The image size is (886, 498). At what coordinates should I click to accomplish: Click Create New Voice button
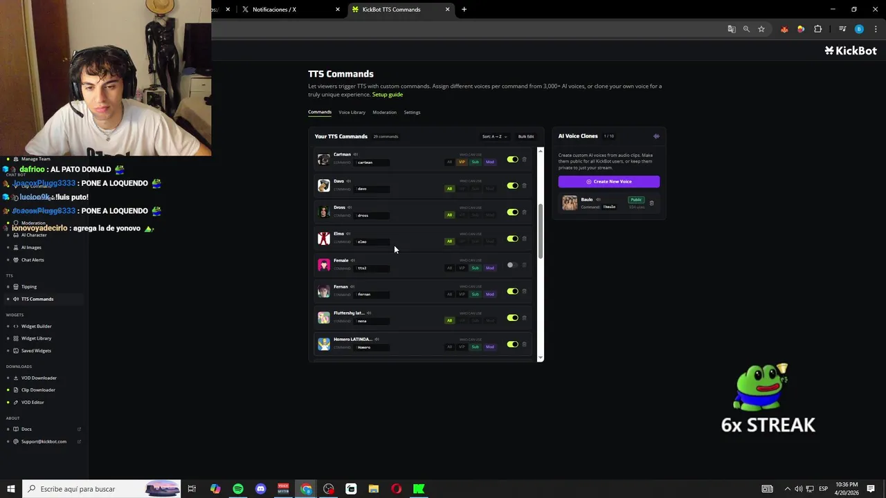609,181
